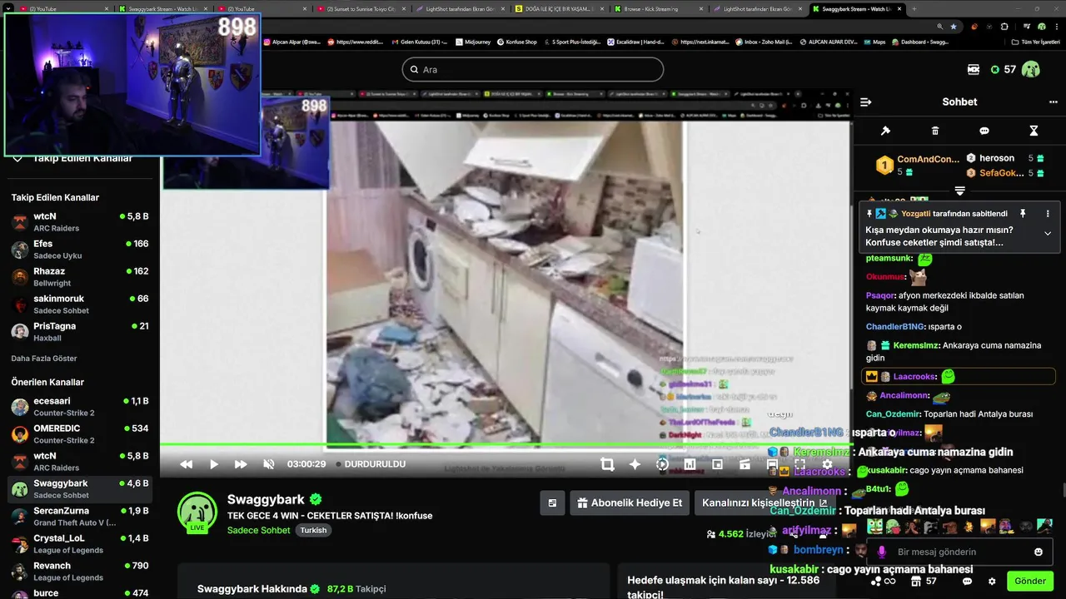Image resolution: width=1066 pixels, height=599 pixels.
Task: Click the trash can icon in chat toolbar
Action: tap(934, 131)
